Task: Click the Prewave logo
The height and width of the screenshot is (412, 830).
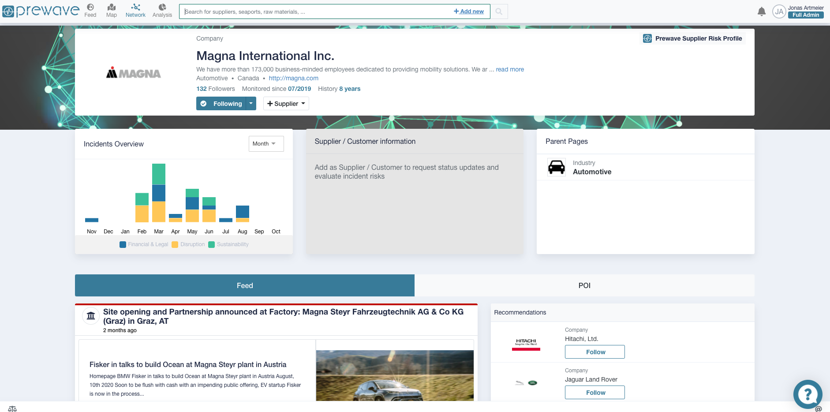Action: point(40,11)
